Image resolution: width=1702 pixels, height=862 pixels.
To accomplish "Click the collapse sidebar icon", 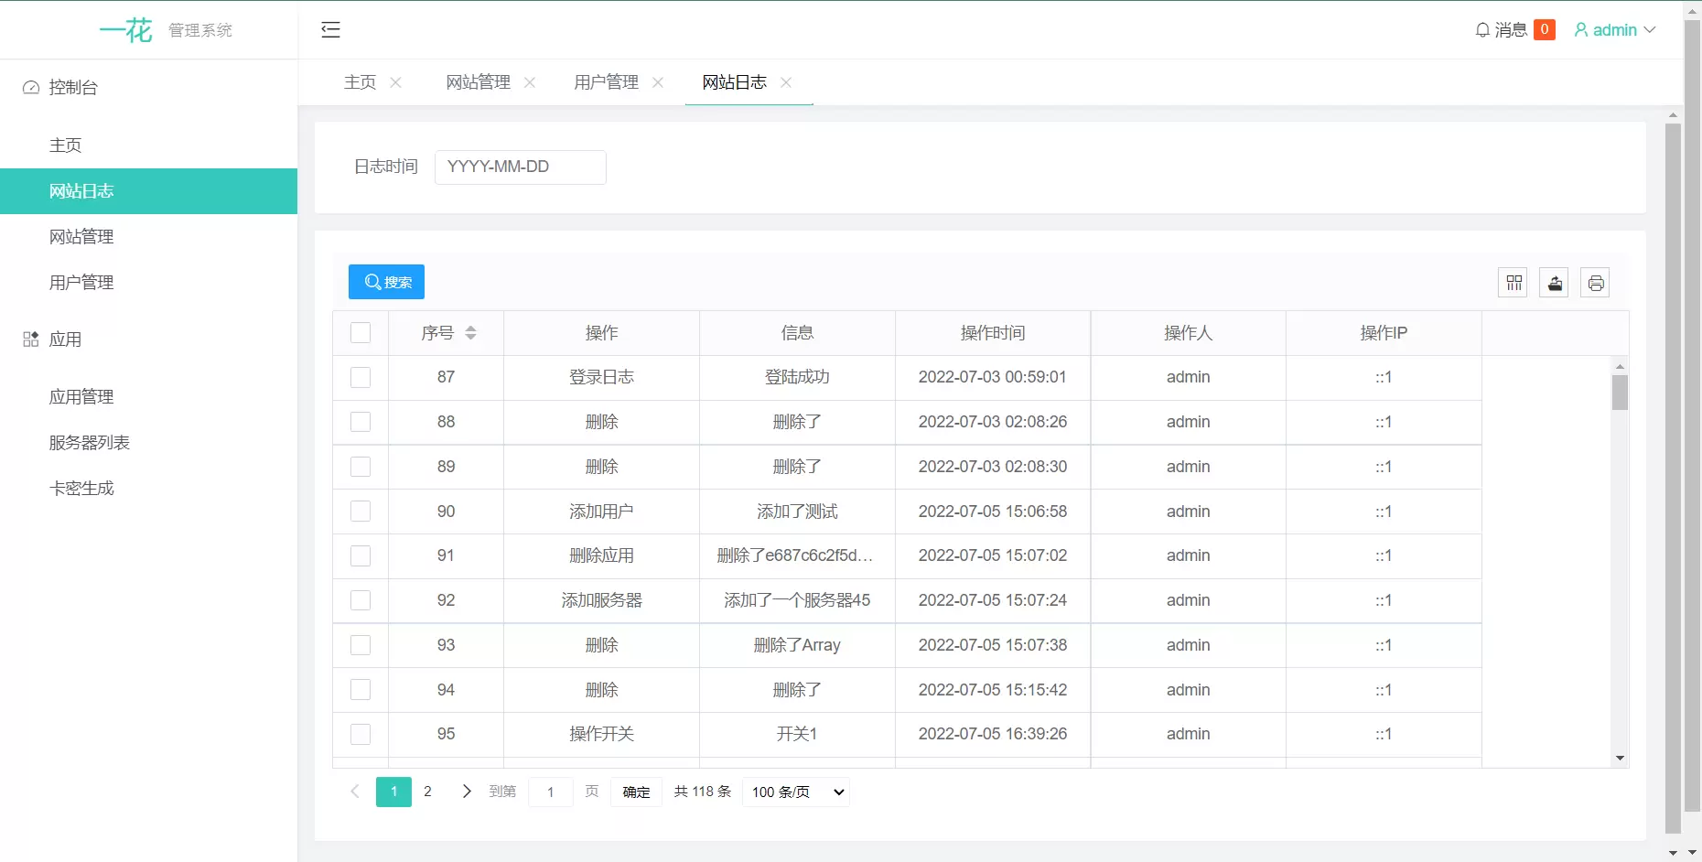I will coord(330,29).
